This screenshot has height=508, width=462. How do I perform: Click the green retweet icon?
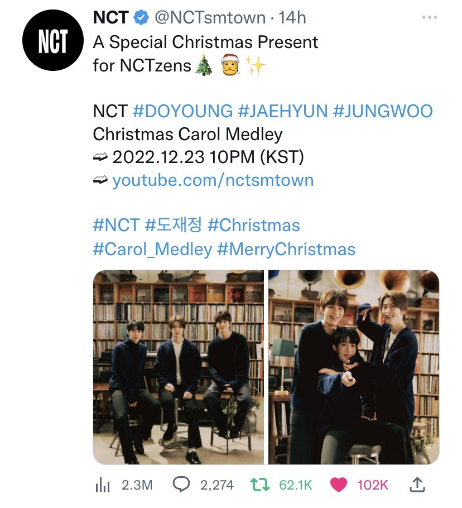pyautogui.click(x=259, y=485)
